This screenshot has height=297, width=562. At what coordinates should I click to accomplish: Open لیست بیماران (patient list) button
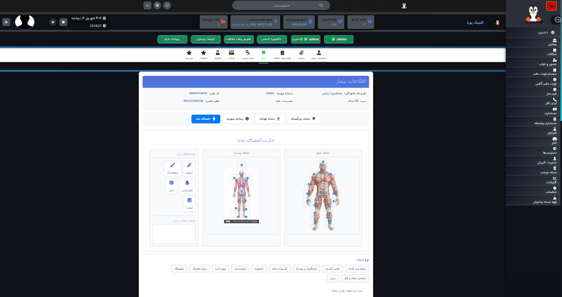205,39
